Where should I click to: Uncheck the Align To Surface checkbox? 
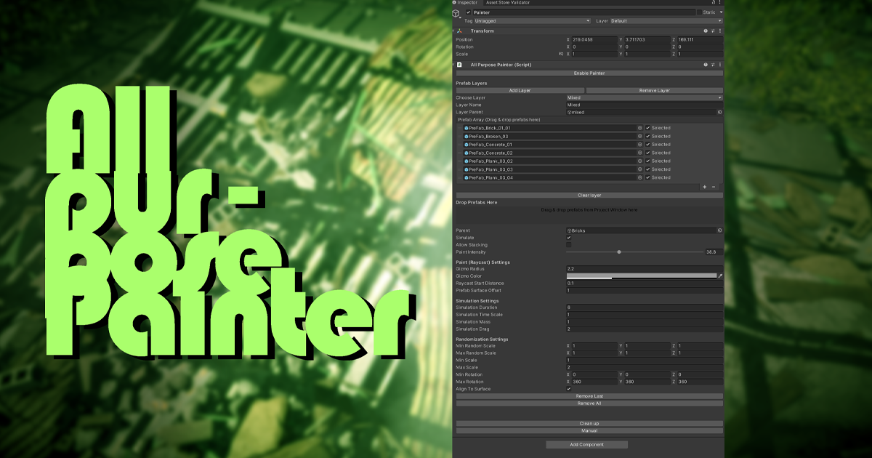(569, 389)
